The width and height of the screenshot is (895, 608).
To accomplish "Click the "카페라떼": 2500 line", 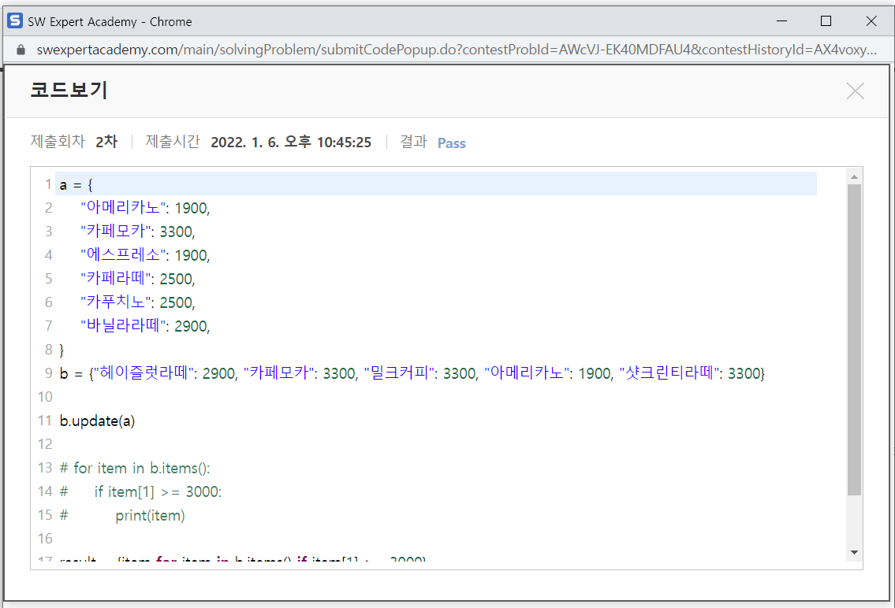I will tap(137, 279).
